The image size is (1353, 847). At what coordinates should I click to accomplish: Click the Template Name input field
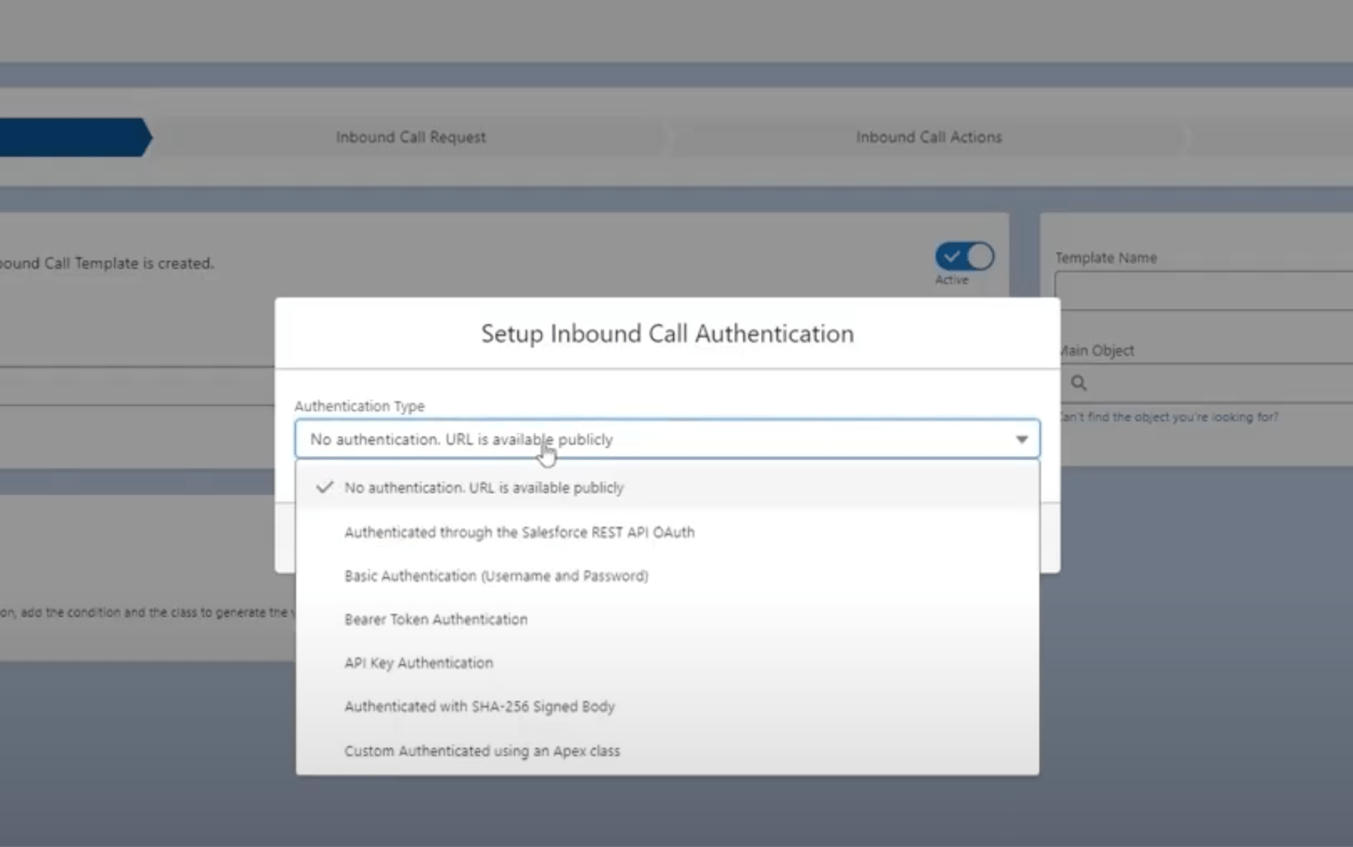click(x=1204, y=290)
